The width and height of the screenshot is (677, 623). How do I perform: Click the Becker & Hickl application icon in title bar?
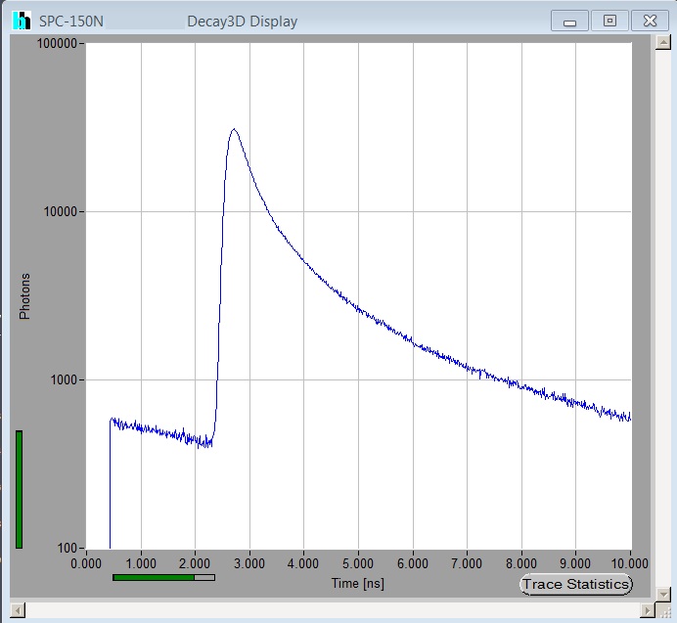[x=22, y=21]
